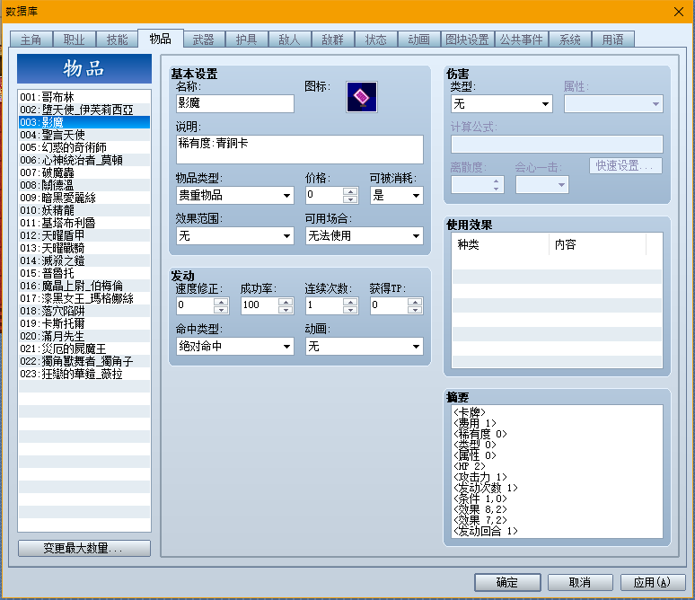695x600 pixels.
Task: Select item 012:天曜盾甲
Action: (x=84, y=235)
